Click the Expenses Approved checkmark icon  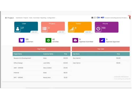pyautogui.click(x=102, y=40)
